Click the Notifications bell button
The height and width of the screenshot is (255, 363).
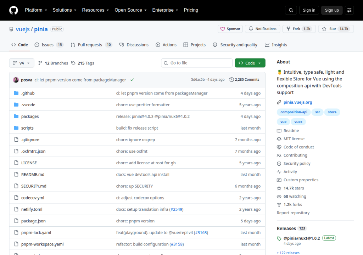[263, 29]
